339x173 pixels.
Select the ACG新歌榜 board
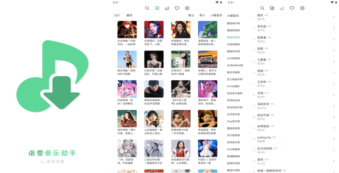(233, 58)
